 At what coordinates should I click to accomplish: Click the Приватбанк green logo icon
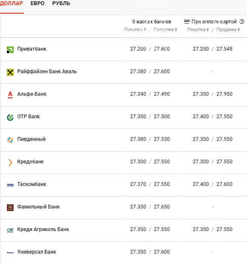pyautogui.click(x=10, y=50)
